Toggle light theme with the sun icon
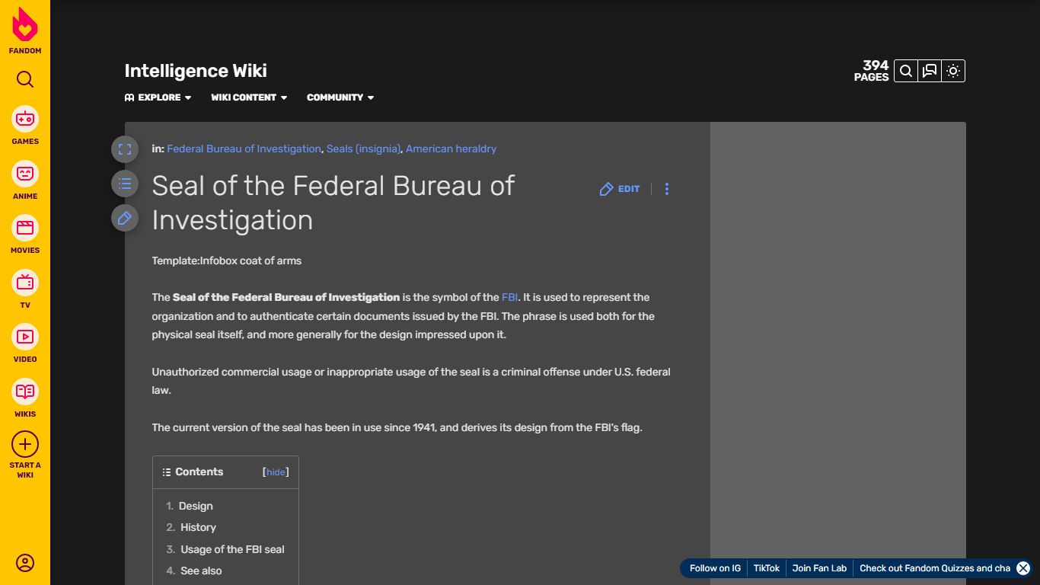 953,71
